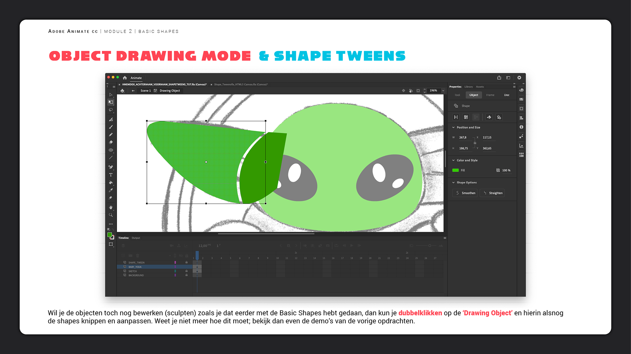Switch to the Library panel tab

point(468,87)
